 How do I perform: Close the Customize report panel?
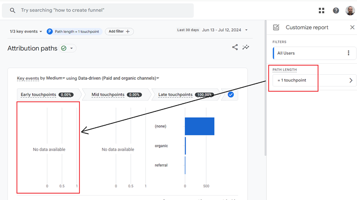(352, 27)
